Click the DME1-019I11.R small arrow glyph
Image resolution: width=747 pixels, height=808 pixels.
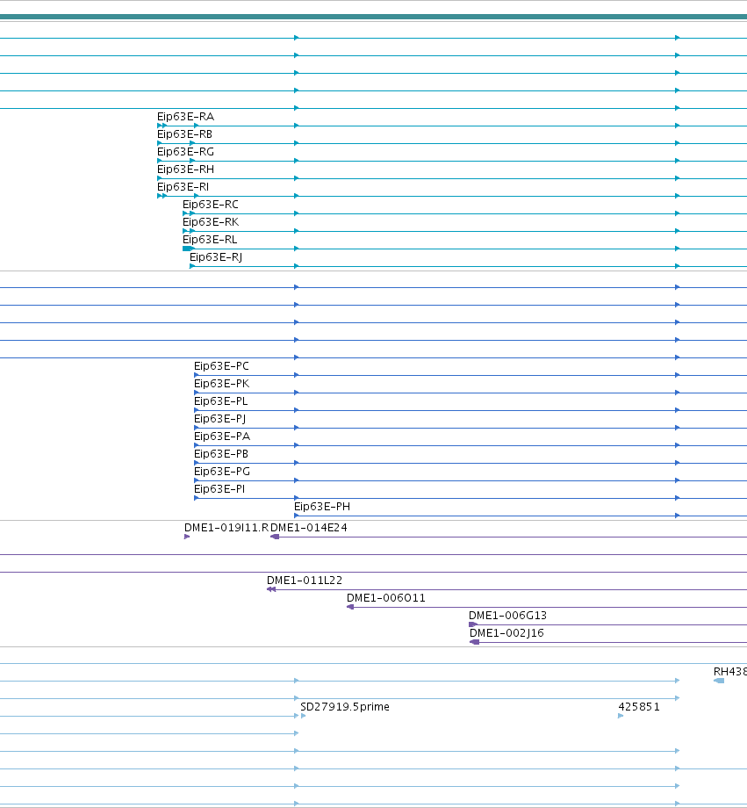[186, 537]
